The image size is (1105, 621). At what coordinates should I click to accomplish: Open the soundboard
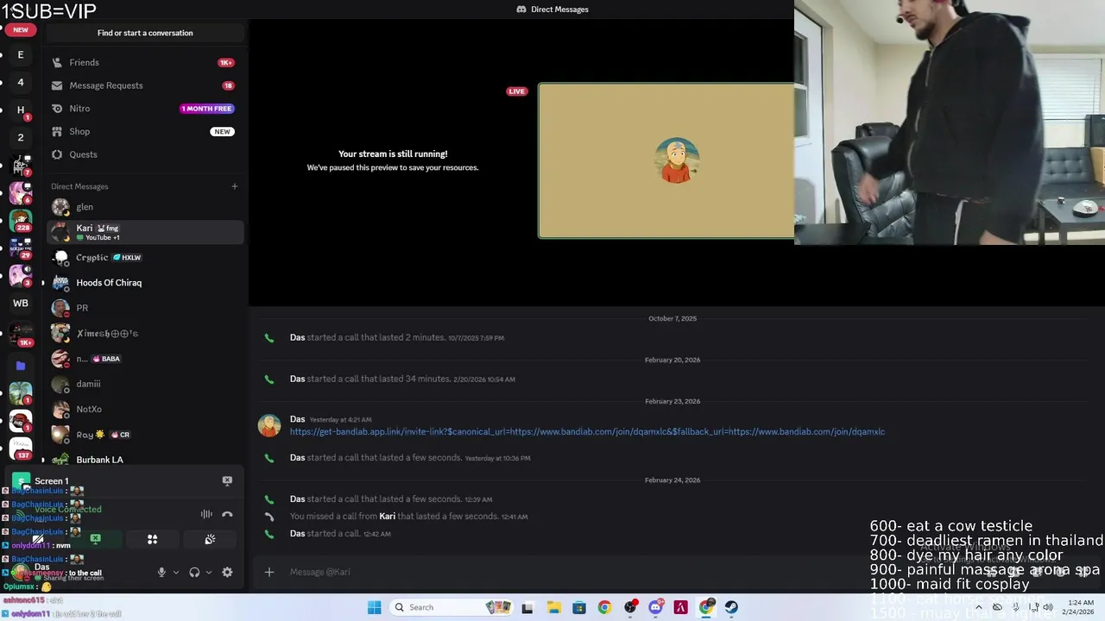coord(210,539)
